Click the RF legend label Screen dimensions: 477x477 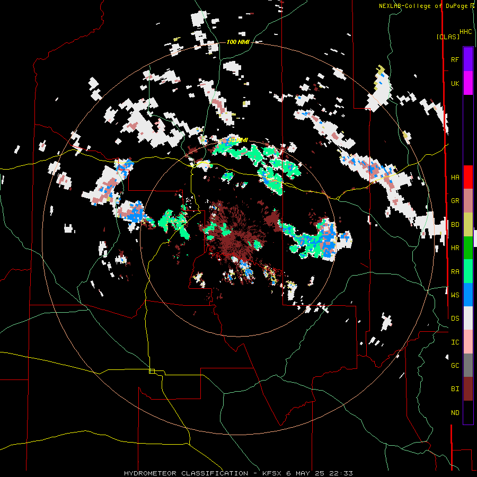tap(455, 59)
